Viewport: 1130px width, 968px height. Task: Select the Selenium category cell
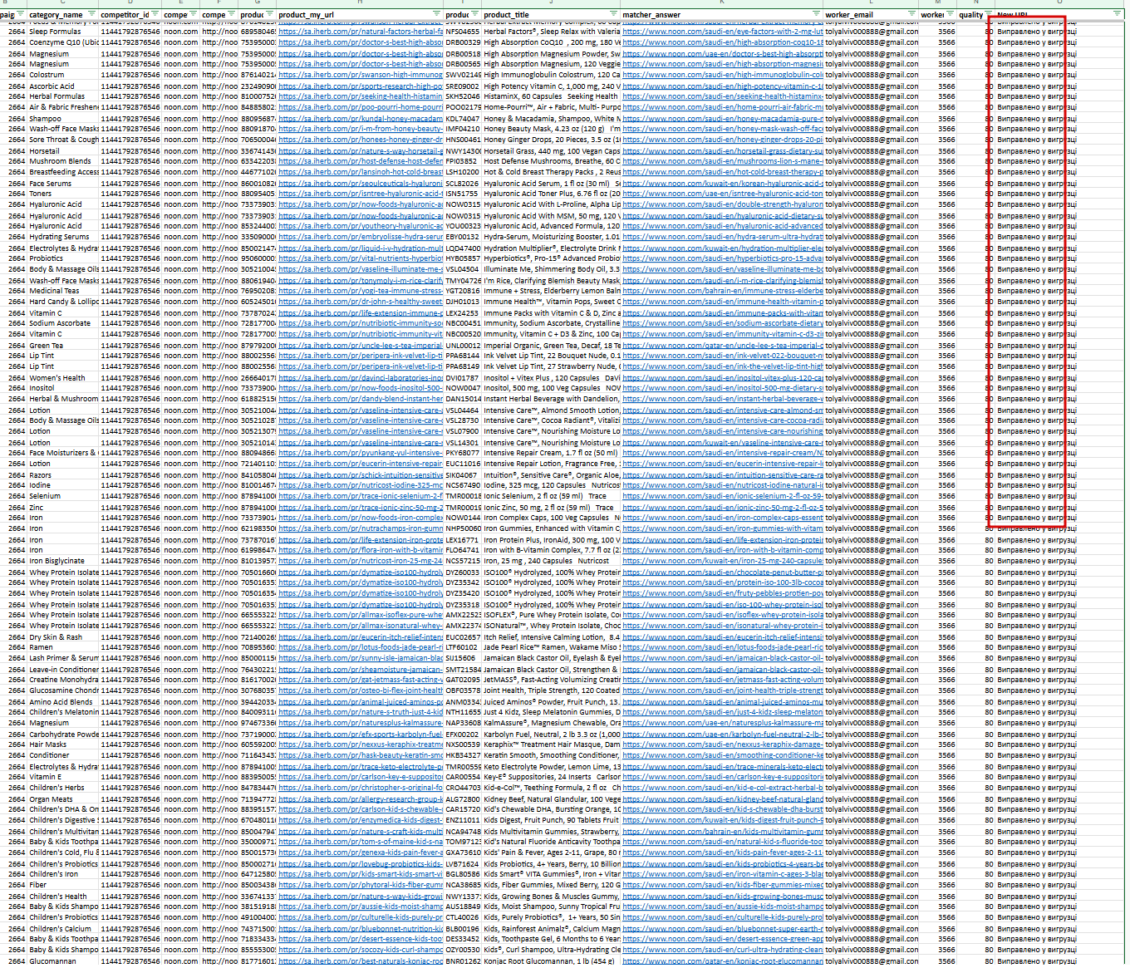(63, 496)
